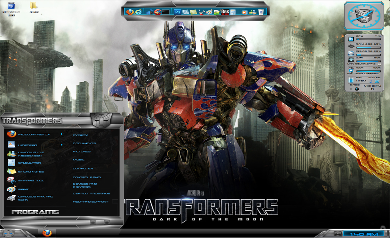
Task: Open the green notepad pencil dock icon
Action: pyautogui.click(x=217, y=12)
